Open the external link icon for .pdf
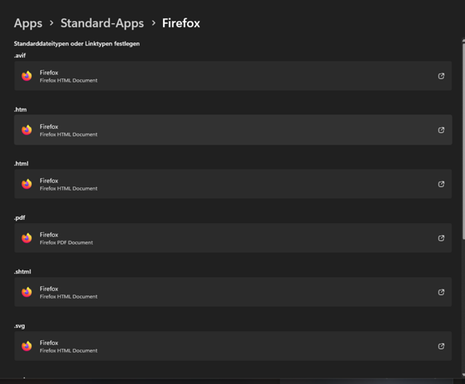 (441, 238)
